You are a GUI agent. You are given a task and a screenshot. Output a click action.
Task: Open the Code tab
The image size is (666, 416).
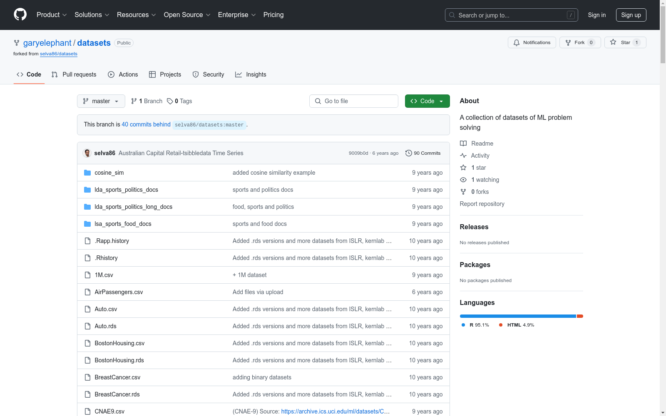click(x=29, y=74)
